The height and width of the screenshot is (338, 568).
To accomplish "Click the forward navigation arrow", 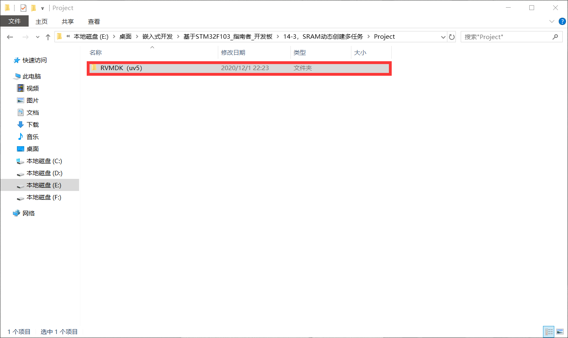I will tap(25, 37).
